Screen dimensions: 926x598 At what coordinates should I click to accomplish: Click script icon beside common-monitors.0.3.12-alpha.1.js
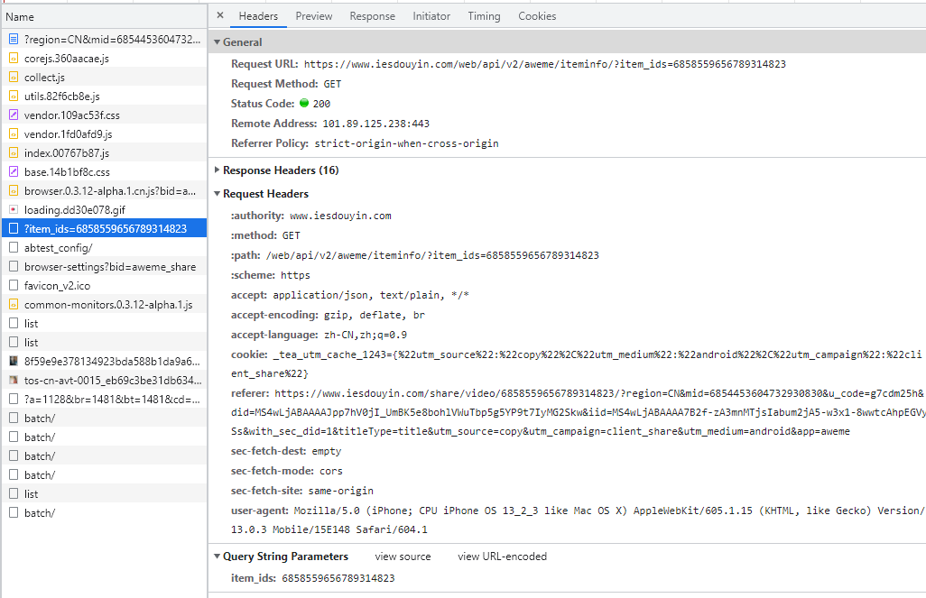click(x=14, y=304)
